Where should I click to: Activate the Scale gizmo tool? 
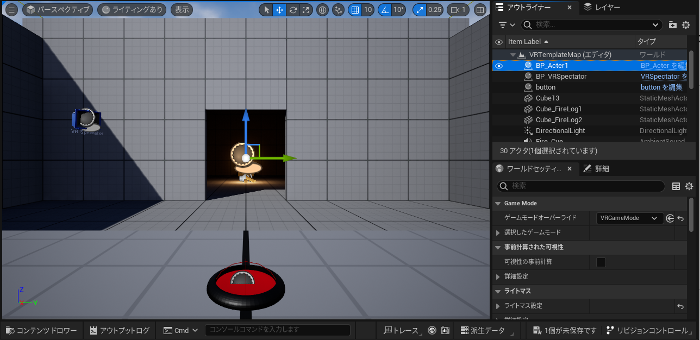[307, 10]
